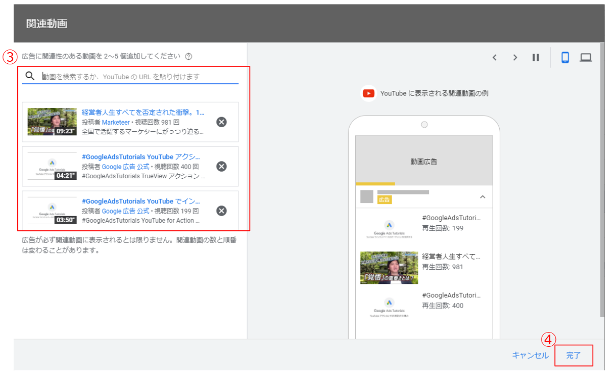The height and width of the screenshot is (378, 608).
Task: Switch to desktop laptop preview
Action: [586, 58]
